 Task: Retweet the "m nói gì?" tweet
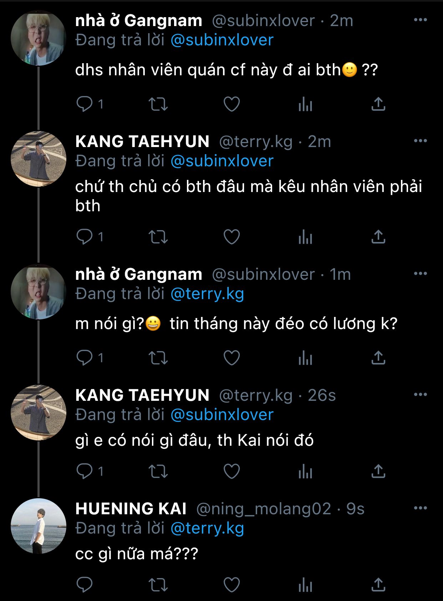coord(158,358)
